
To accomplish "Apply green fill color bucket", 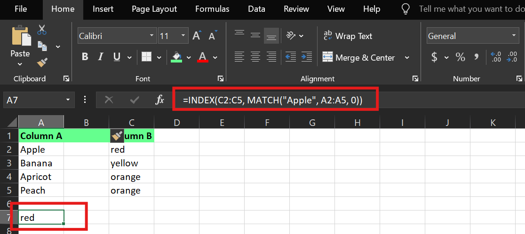I will click(176, 57).
